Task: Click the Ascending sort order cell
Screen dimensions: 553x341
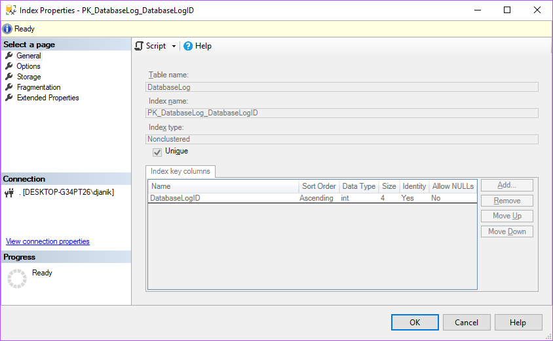Action: coord(316,198)
